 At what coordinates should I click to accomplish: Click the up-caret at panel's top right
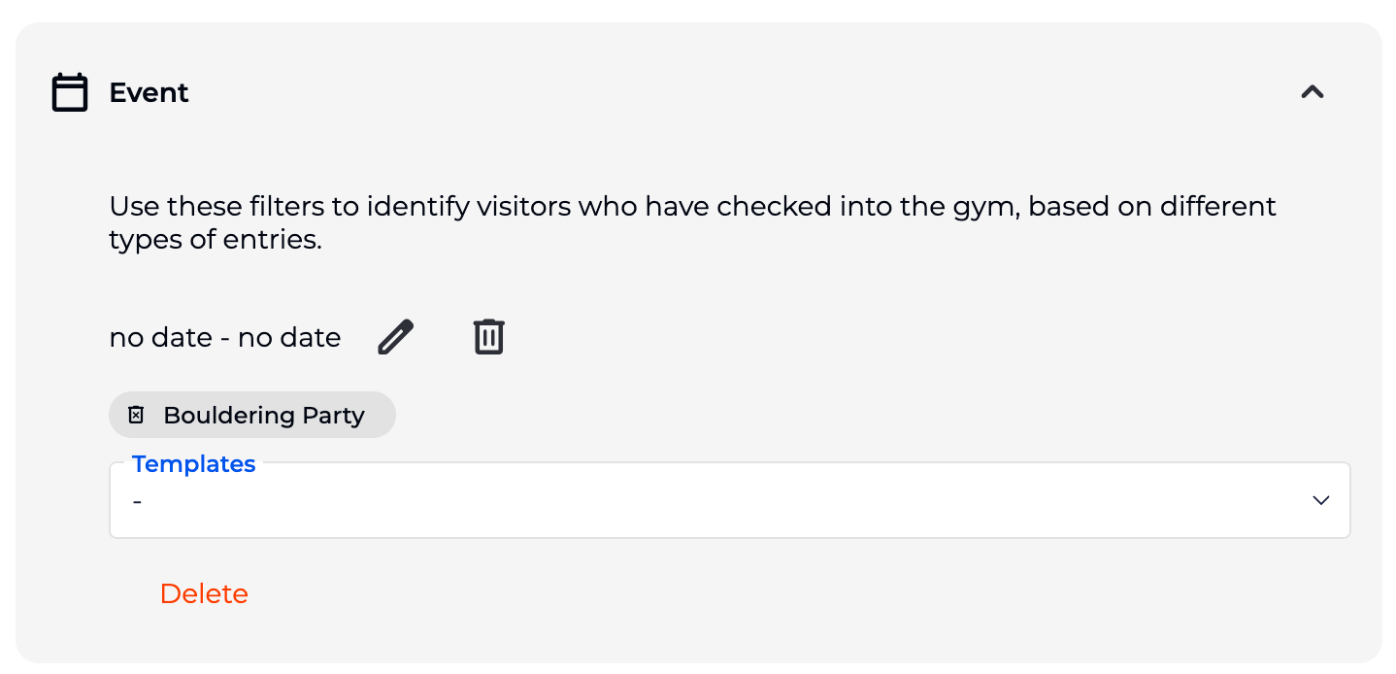[x=1313, y=92]
